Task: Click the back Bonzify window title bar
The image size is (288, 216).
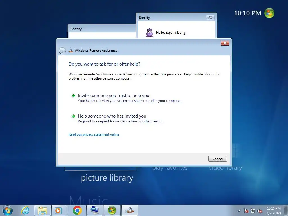Action: coord(102,29)
